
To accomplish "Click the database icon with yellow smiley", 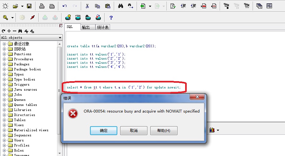I will coord(68,18).
